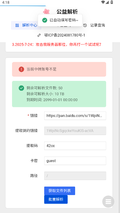Image resolution: width=120 pixels, height=213 pixels.
Task: Switch to the 解析中心 tab
Action: 26,25
